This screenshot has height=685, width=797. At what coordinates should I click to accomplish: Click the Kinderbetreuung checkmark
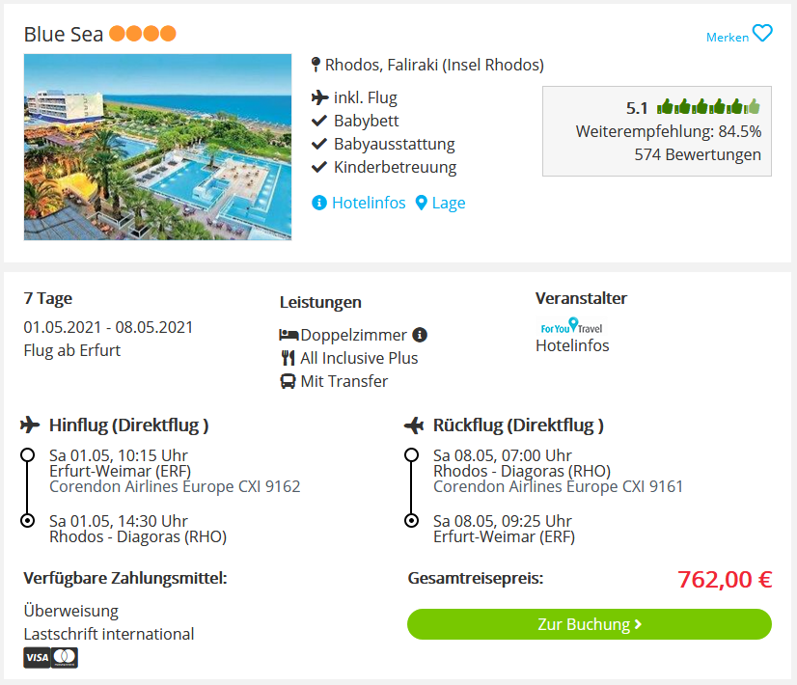point(318,167)
